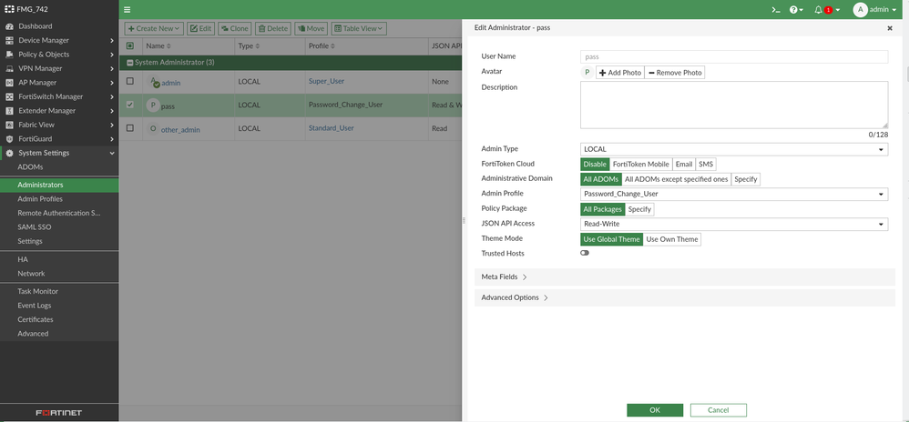909x422 pixels.
Task: Open the help question mark menu
Action: [796, 9]
